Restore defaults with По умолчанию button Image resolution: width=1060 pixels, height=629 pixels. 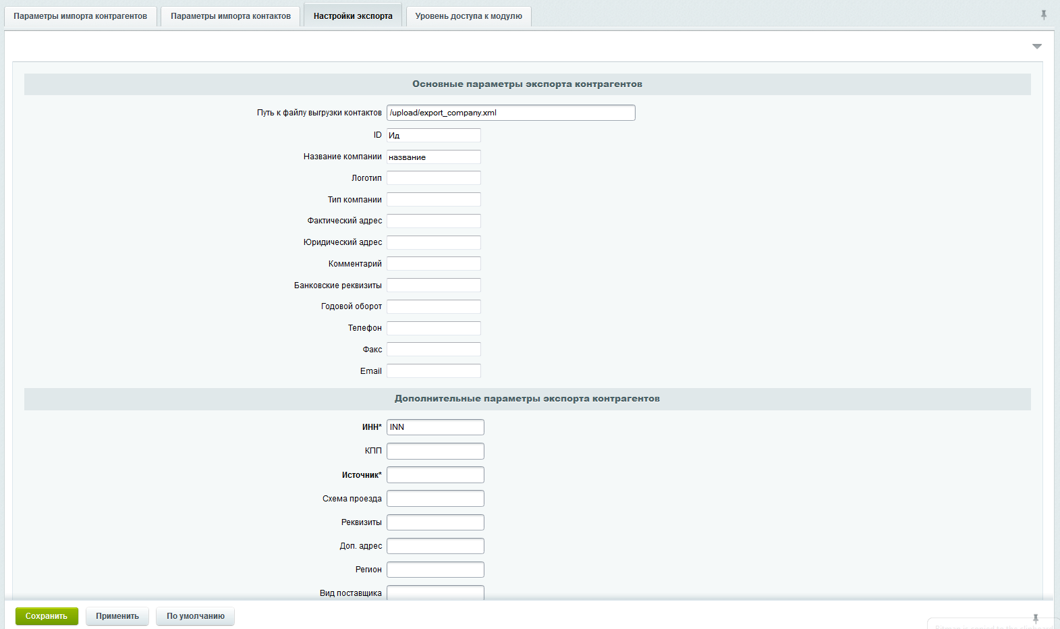196,616
